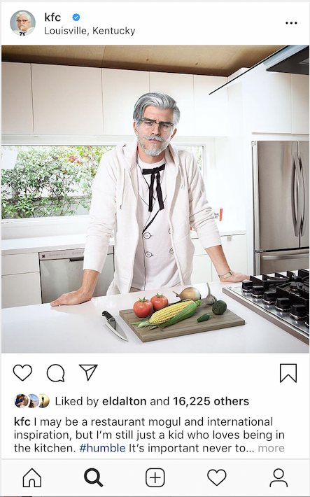Open your profile tab icon

click(279, 477)
